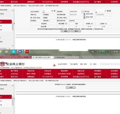Image resolution: width=120 pixels, height=114 pixels.
Task: Click 工本费（元） column header
Action: 103,24
